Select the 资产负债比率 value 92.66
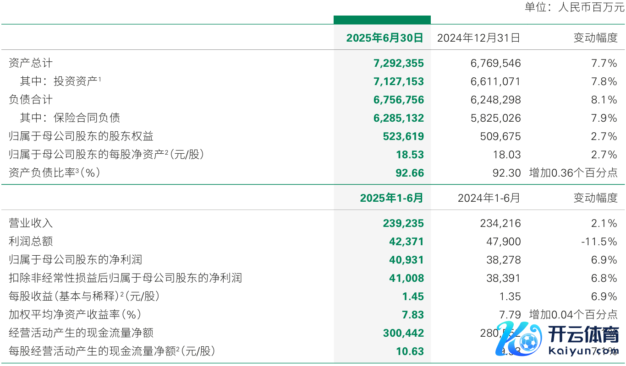This screenshot has height=366, width=626. point(410,173)
